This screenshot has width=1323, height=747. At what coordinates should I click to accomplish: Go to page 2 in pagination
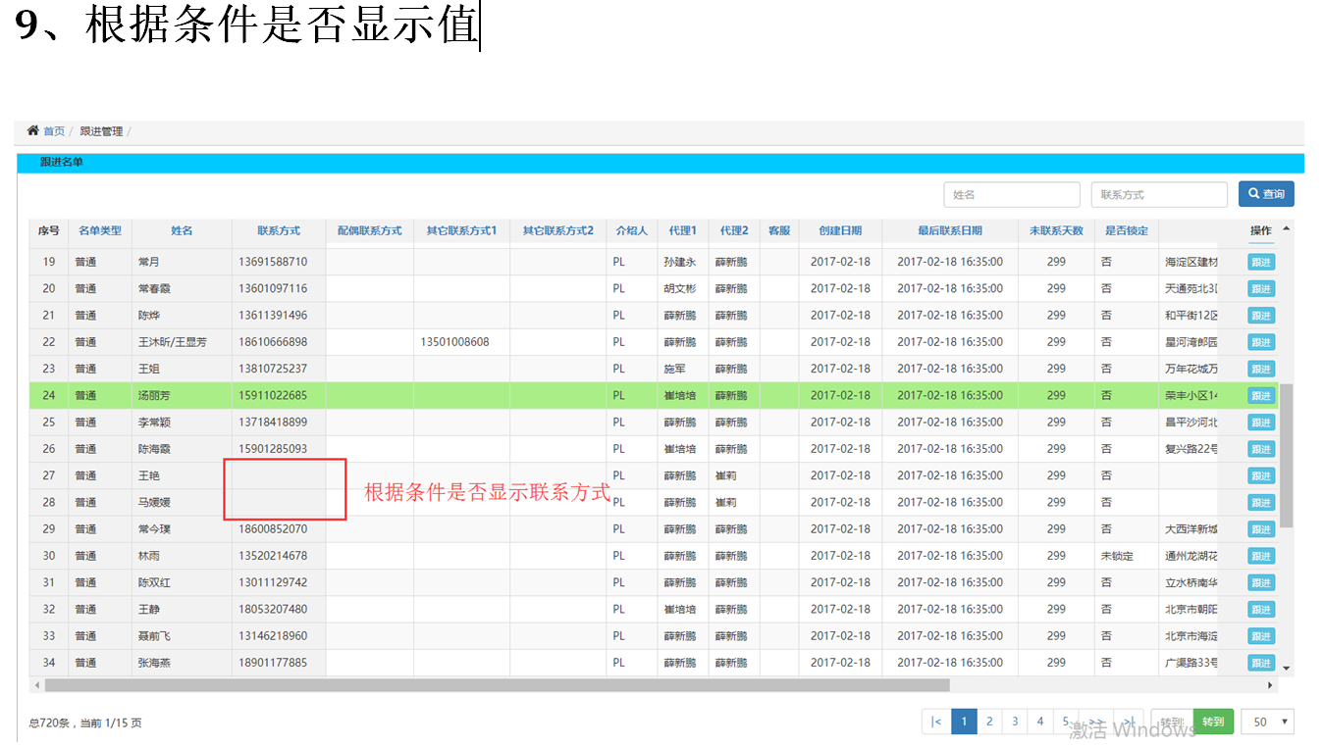coord(989,722)
